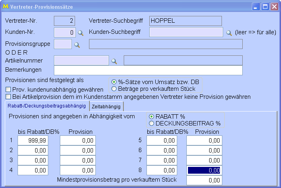281x188 pixels.
Task: Click row 5 bis Rabatt/DB% field
Action: click(x=162, y=141)
